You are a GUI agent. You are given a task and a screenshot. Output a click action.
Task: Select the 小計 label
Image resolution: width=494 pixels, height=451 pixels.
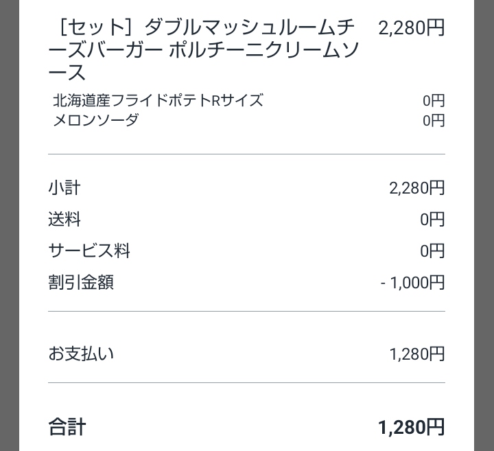(64, 187)
